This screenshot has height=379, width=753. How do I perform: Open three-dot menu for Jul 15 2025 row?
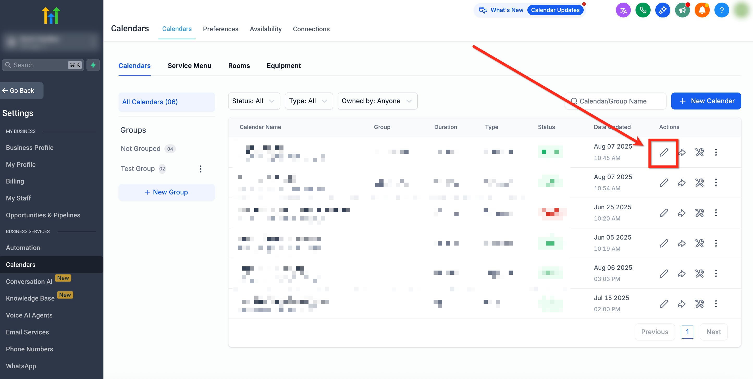[x=716, y=304]
